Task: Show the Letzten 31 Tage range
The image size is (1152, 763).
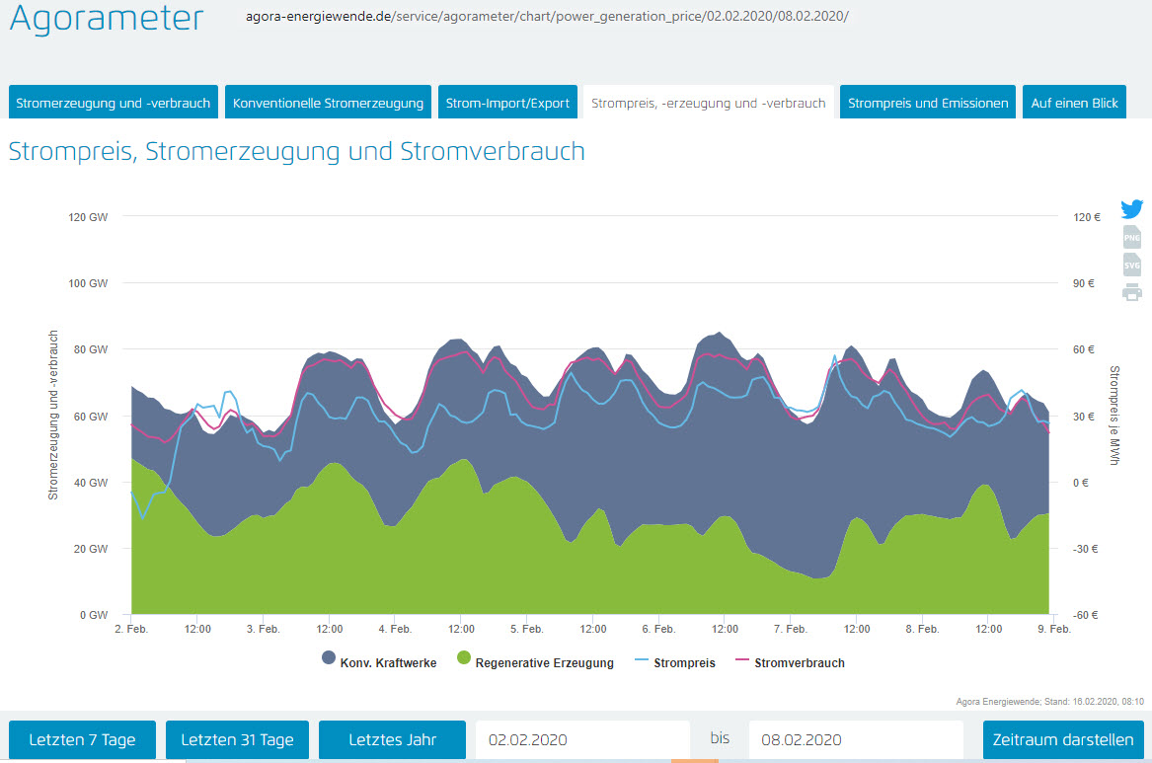Action: click(237, 739)
